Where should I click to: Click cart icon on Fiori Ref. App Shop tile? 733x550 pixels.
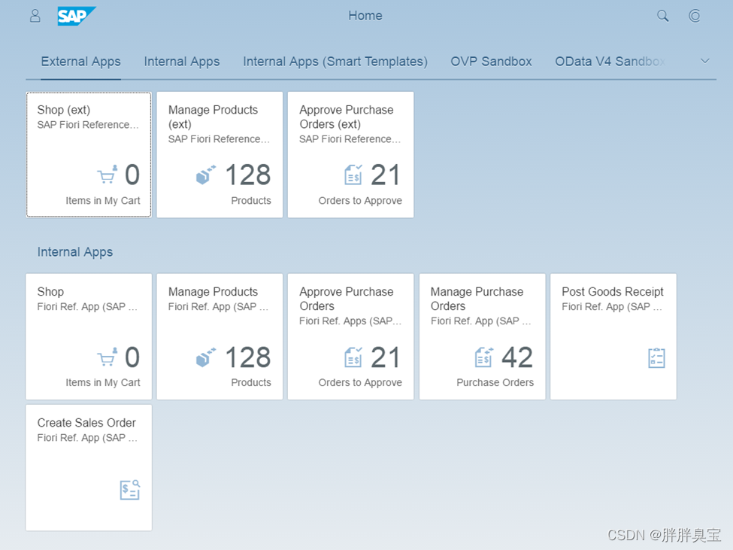108,357
